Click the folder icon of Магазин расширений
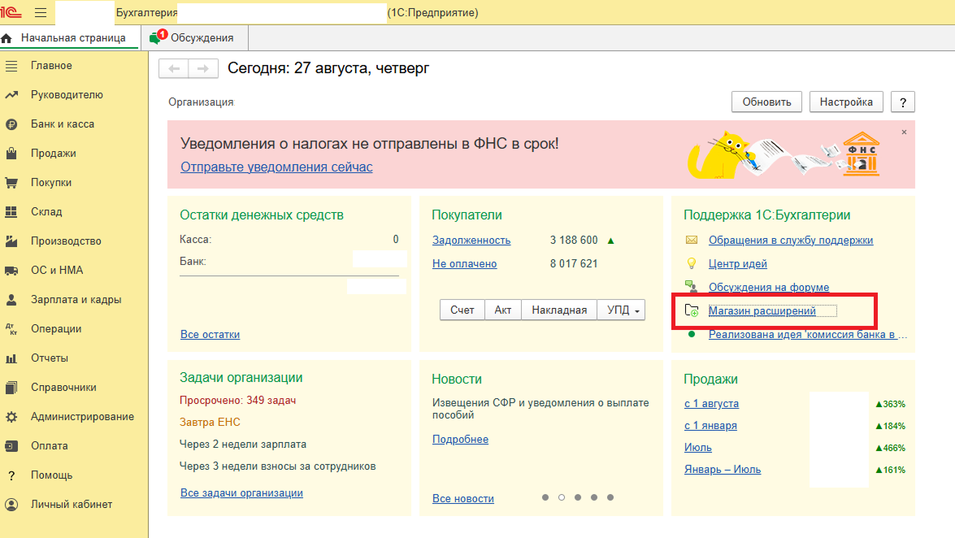This screenshot has height=538, width=955. (692, 310)
